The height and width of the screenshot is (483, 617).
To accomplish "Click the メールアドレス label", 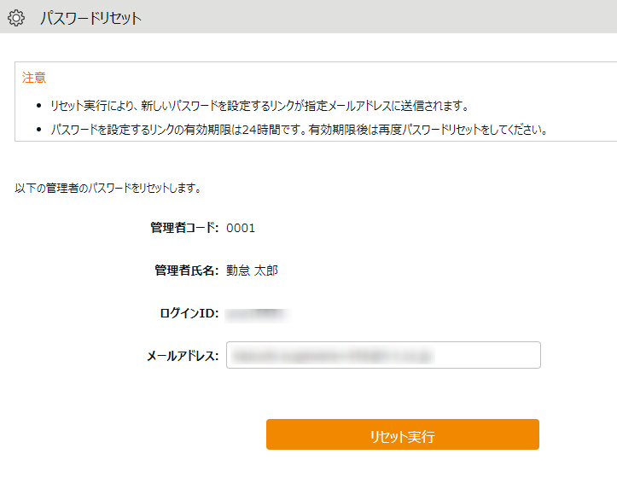I will click(x=183, y=356).
